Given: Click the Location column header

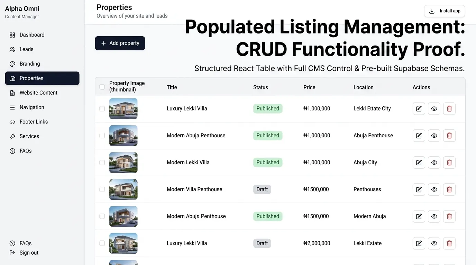Looking at the screenshot, I should (x=364, y=87).
